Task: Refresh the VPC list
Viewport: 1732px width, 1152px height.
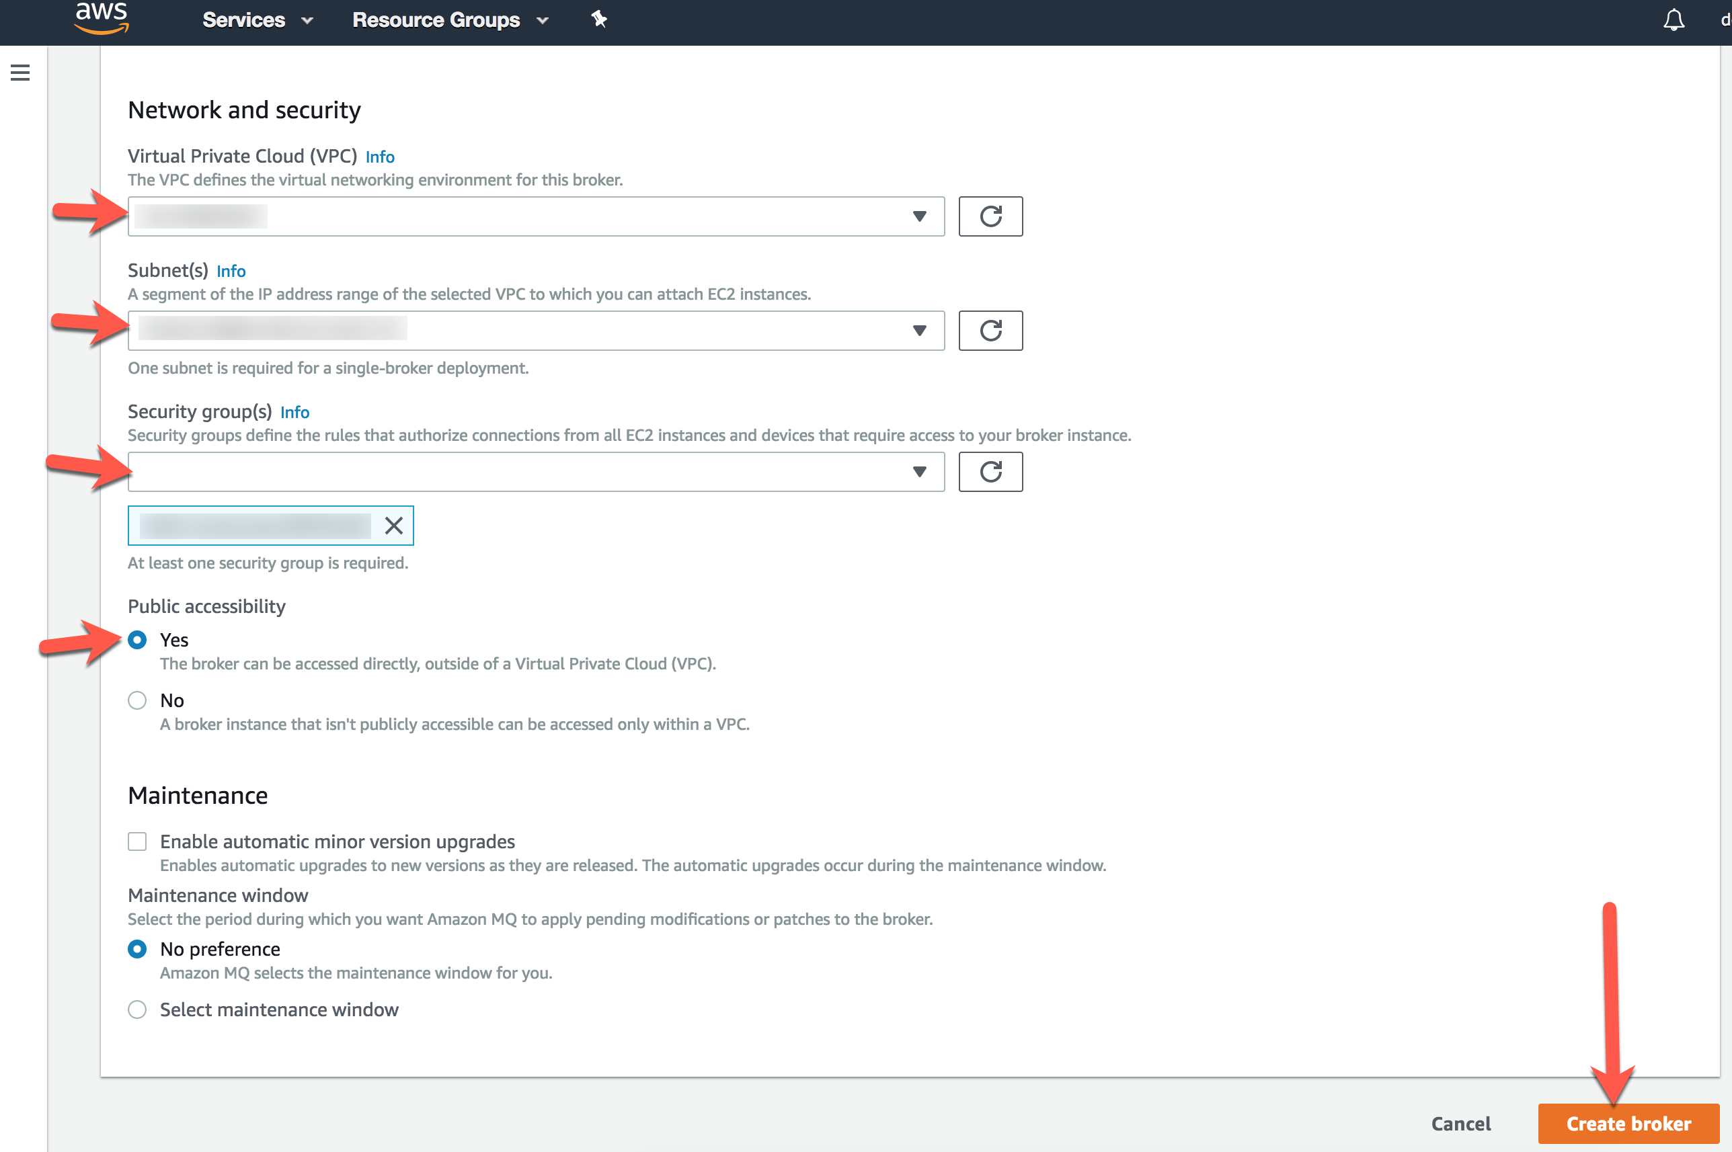Action: (x=990, y=216)
